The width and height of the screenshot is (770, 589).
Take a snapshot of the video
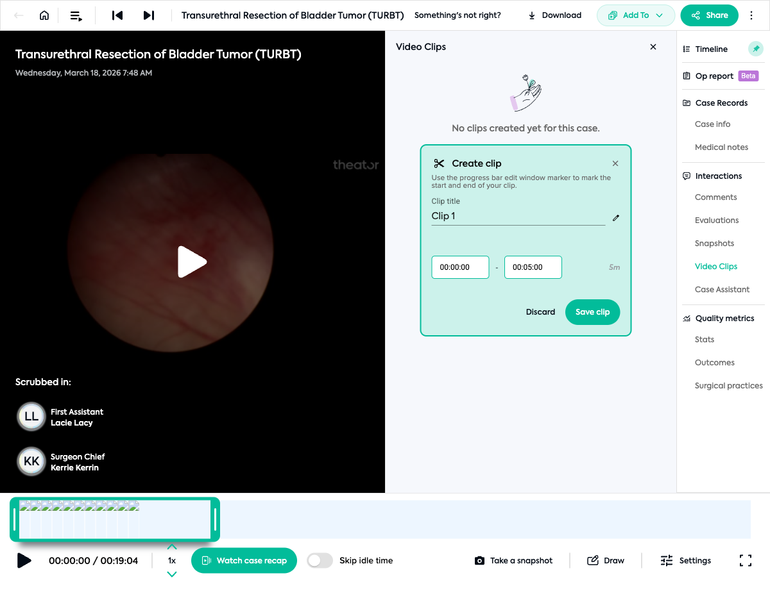(513, 560)
